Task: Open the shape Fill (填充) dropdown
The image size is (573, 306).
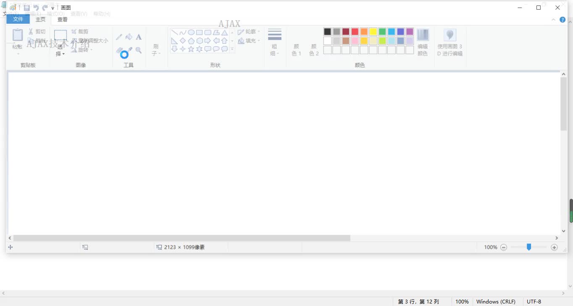Action: (249, 41)
